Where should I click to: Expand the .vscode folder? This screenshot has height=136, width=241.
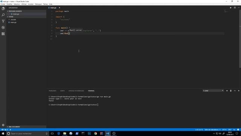[x=26, y=20]
